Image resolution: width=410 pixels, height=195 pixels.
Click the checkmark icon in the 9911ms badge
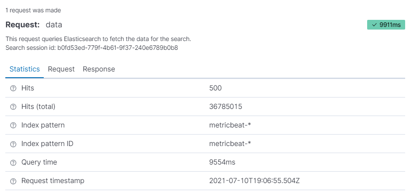374,25
